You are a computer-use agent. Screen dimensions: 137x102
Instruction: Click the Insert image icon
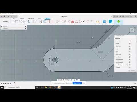104,22
